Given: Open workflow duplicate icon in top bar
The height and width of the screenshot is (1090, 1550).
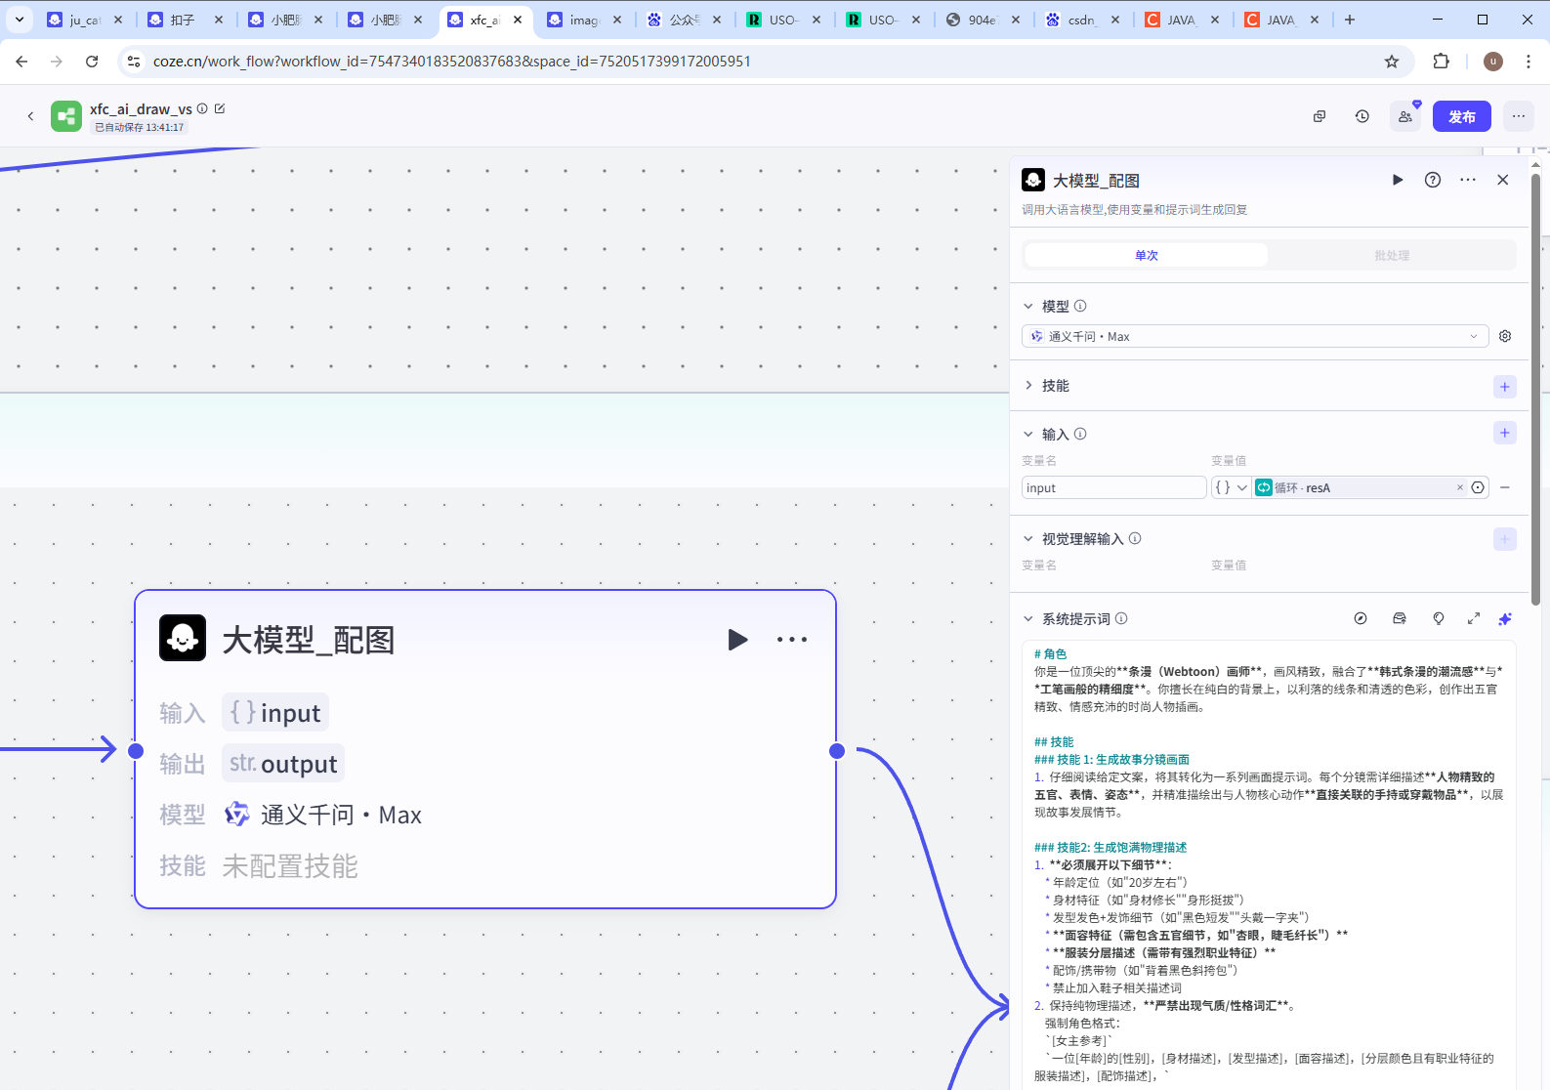Looking at the screenshot, I should click(1320, 116).
